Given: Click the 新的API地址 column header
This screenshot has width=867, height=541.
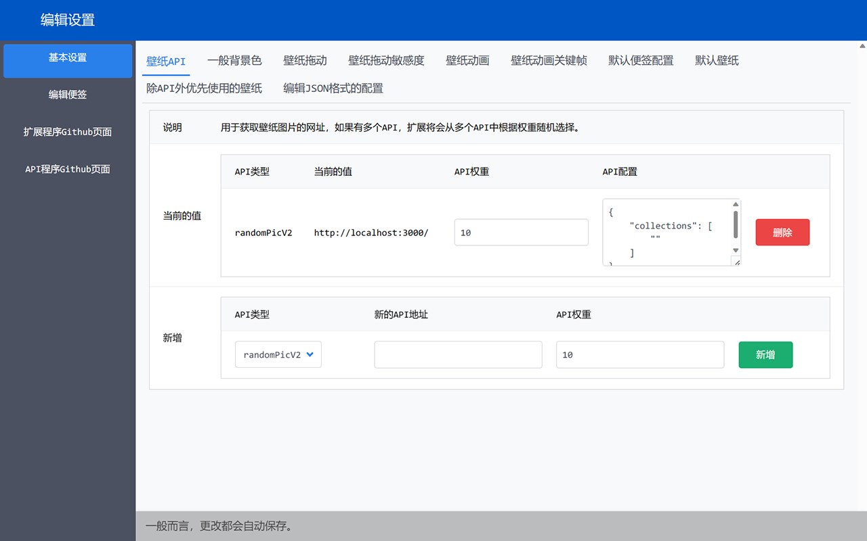Looking at the screenshot, I should pos(401,314).
